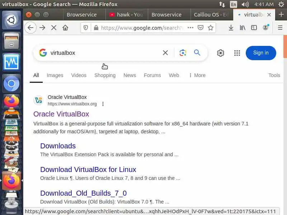Launch Files from Ubuntu launcher
This screenshot has width=287, height=215.
[11, 41]
